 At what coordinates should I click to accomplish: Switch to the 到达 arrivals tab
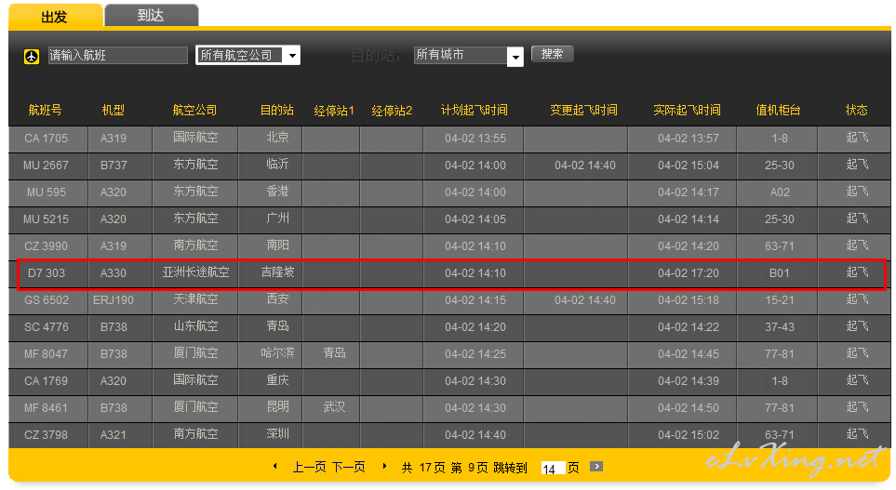[x=151, y=16]
